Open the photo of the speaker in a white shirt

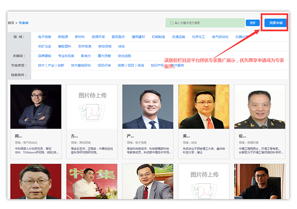pyautogui.click(x=92, y=181)
